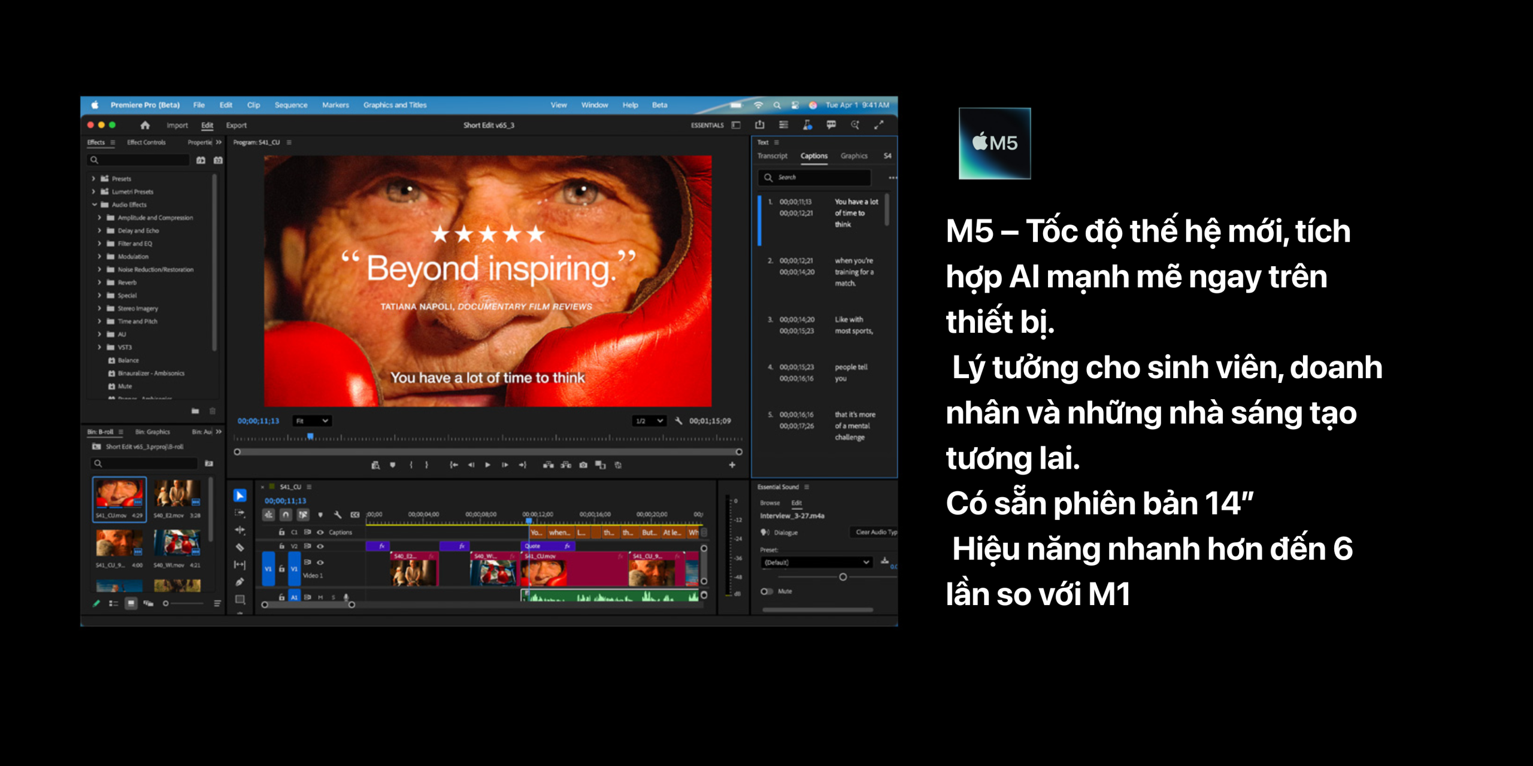Toggle Snap magnet in the timeline
Viewport: 1533px width, 766px height.
pyautogui.click(x=286, y=515)
